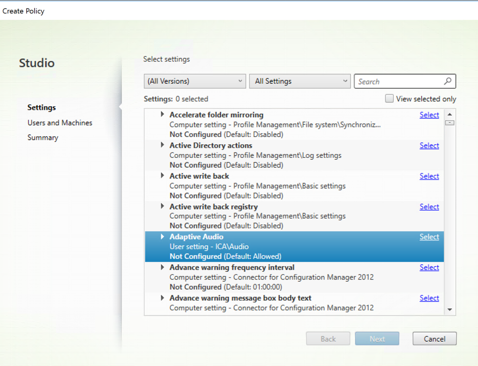The image size is (478, 366).
Task: Expand Active Directory actions setting
Action: click(162, 145)
